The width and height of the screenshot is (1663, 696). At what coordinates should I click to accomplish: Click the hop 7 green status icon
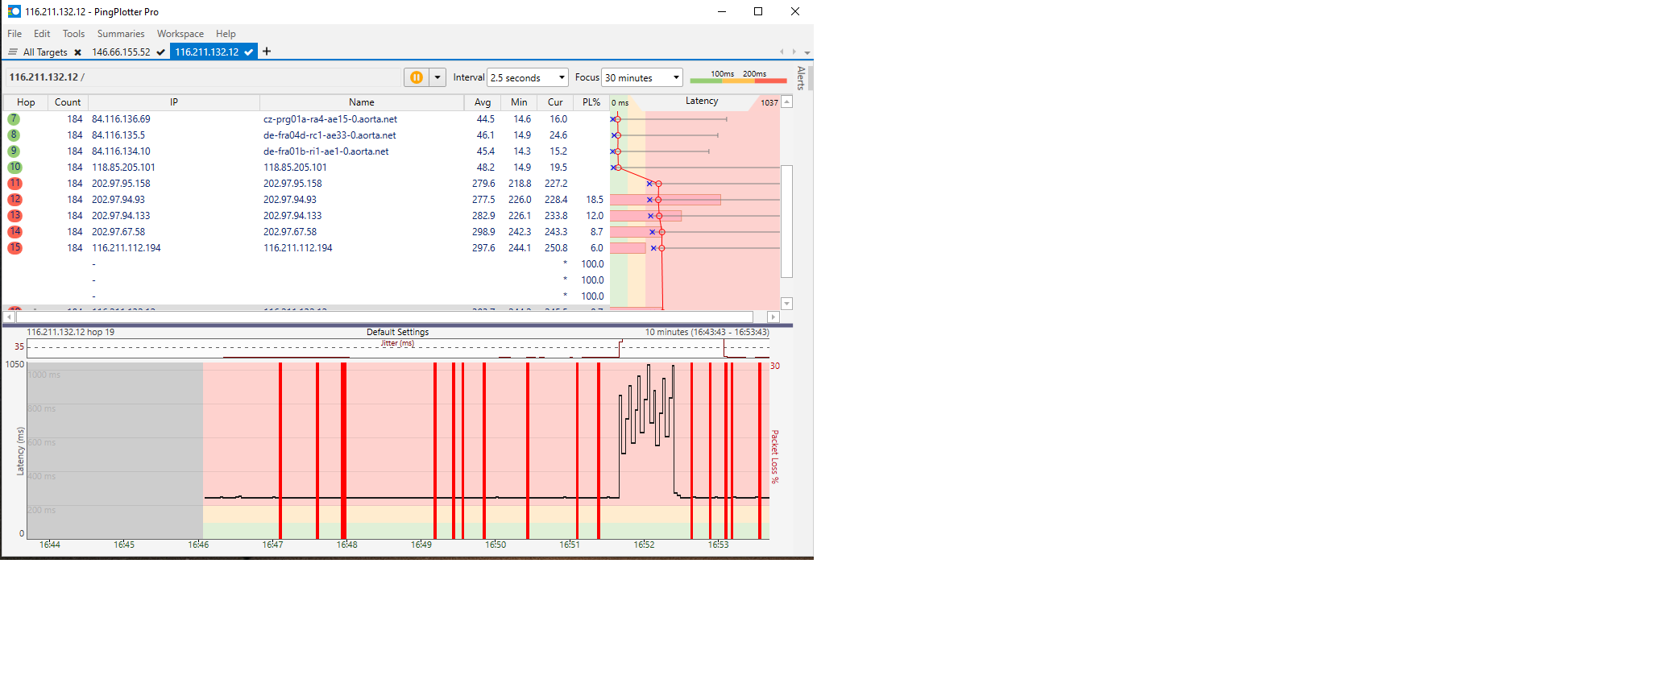[14, 119]
